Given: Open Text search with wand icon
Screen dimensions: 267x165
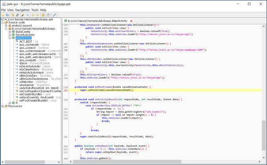Looking at the screenshot, I should click(23, 15).
